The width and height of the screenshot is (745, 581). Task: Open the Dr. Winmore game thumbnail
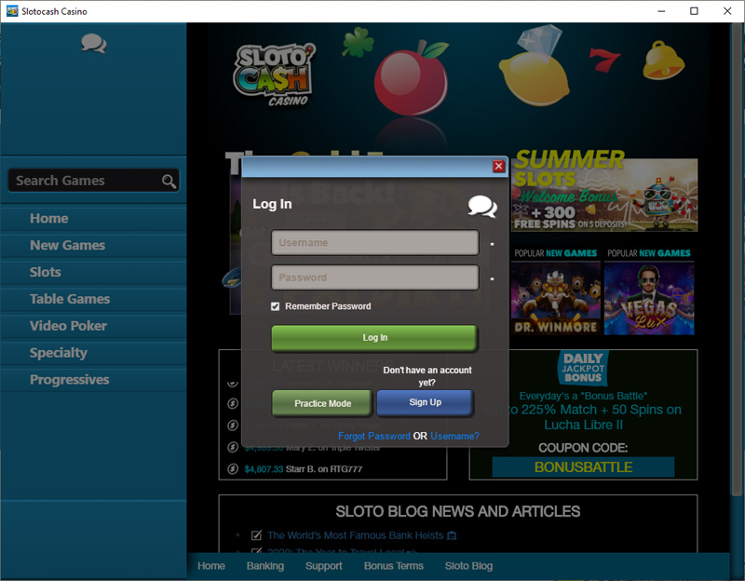[555, 298]
